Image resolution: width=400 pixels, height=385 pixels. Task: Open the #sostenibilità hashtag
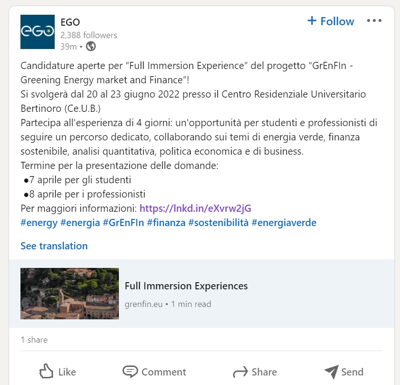(218, 223)
